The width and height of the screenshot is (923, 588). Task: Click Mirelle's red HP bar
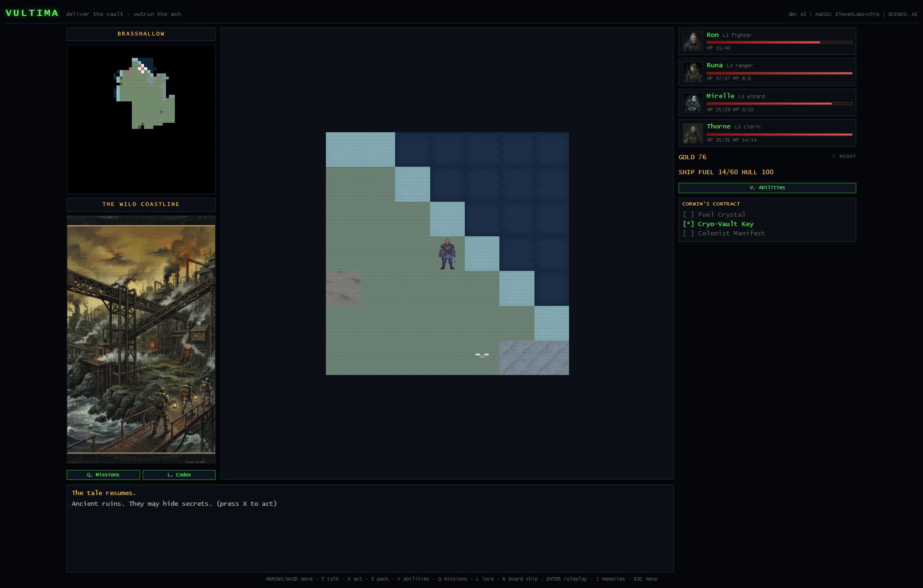coord(779,104)
